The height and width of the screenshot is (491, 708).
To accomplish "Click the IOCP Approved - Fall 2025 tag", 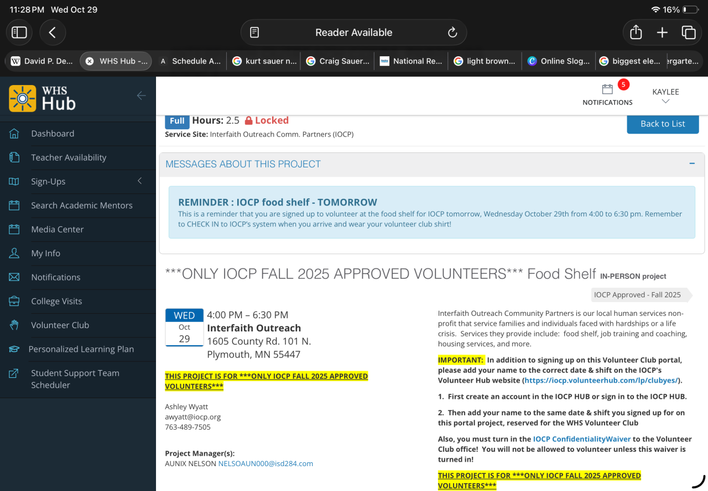I will [x=641, y=295].
